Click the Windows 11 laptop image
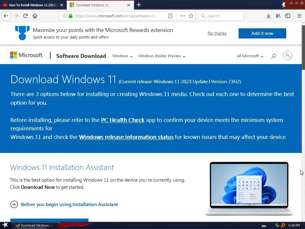Viewport: 305px width, 229px height. coord(249,189)
